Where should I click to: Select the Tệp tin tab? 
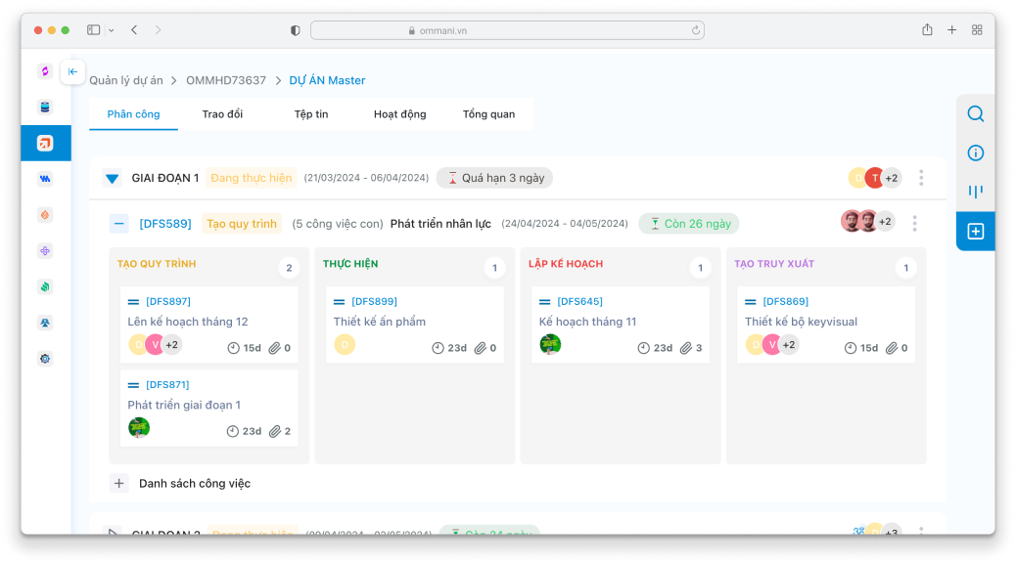pyautogui.click(x=311, y=114)
